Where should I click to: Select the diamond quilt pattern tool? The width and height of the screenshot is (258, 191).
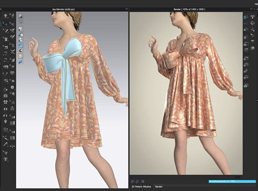(x=12, y=73)
